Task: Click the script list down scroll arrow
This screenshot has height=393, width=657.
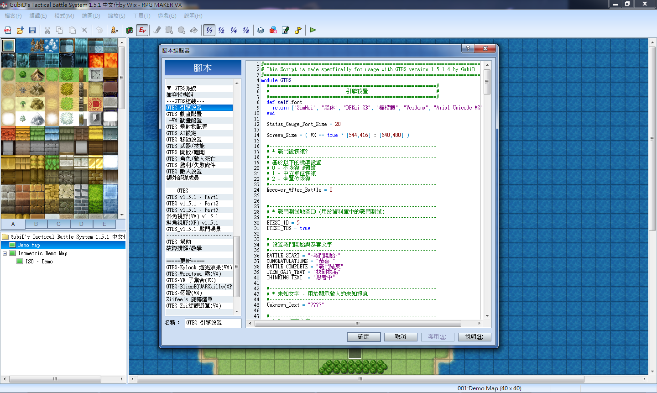Action: click(237, 312)
